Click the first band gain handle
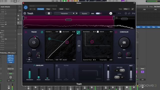The image size is (160, 90). point(68,20)
